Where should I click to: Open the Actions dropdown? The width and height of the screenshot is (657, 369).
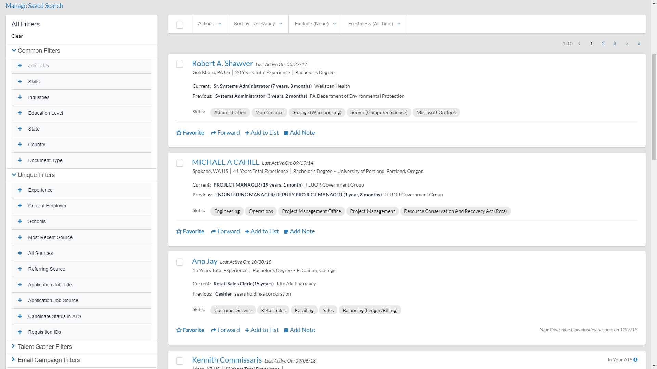click(209, 24)
